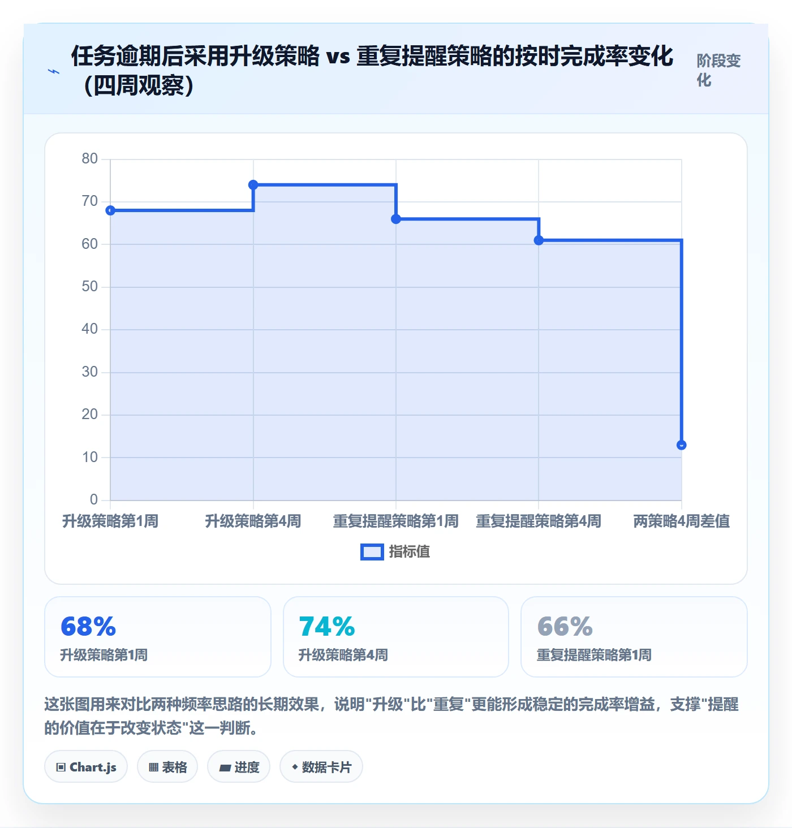Select the 表格 tag chip

click(167, 767)
